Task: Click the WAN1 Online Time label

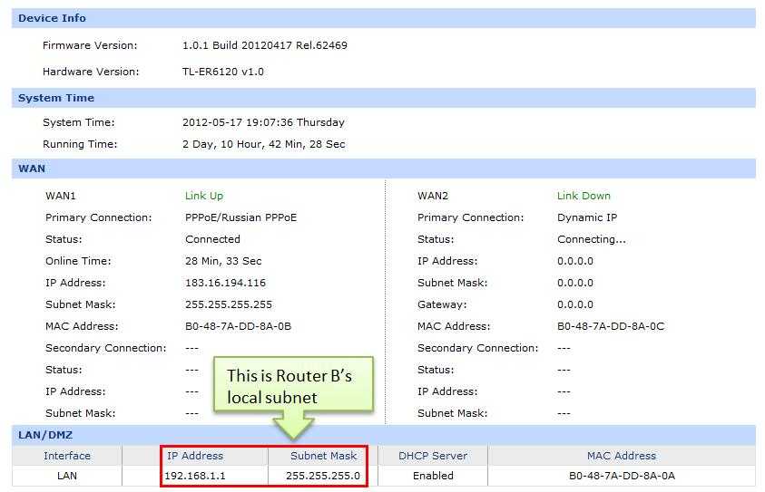Action: pyautogui.click(x=78, y=261)
